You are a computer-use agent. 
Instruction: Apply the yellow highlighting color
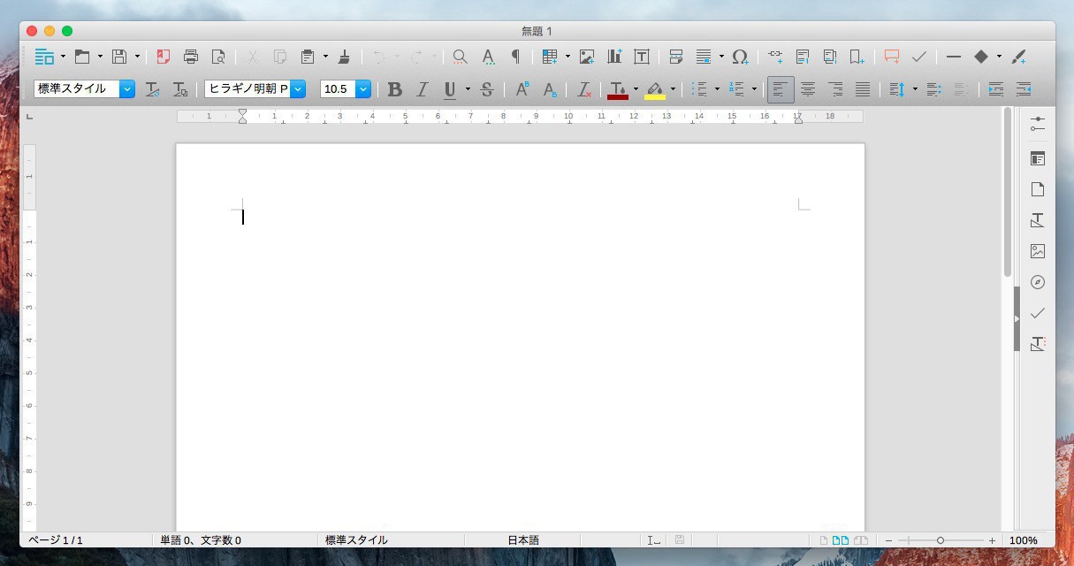(654, 89)
